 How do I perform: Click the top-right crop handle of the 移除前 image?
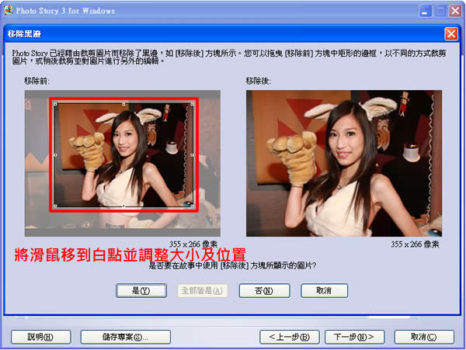coord(192,104)
